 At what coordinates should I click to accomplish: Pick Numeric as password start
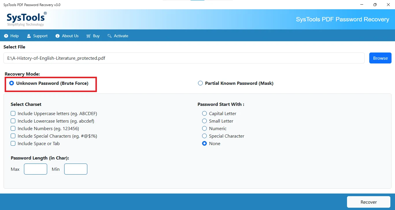coord(204,128)
